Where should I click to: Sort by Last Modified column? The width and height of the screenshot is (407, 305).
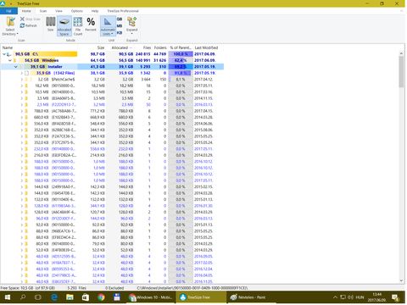tap(206, 47)
